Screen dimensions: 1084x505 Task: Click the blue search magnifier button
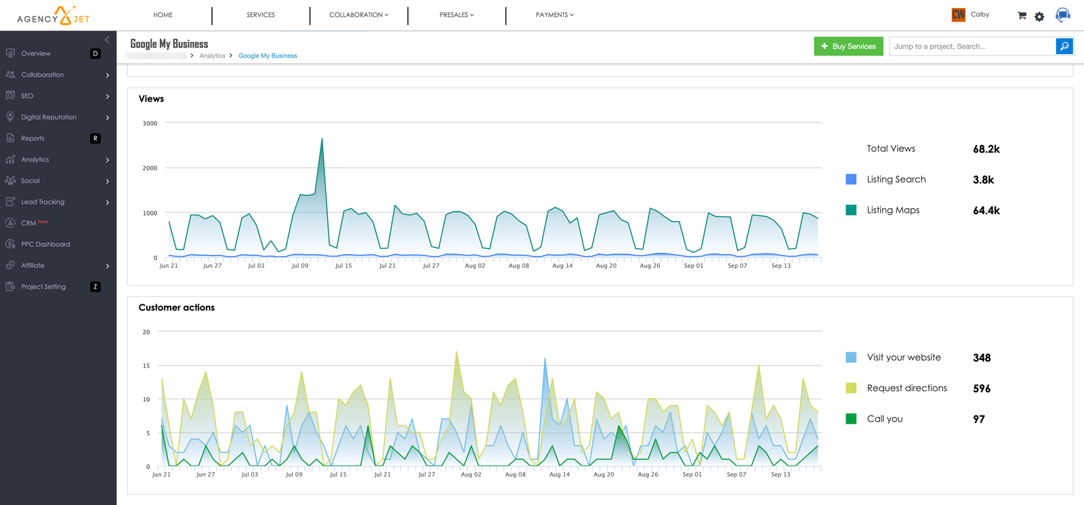pos(1064,46)
